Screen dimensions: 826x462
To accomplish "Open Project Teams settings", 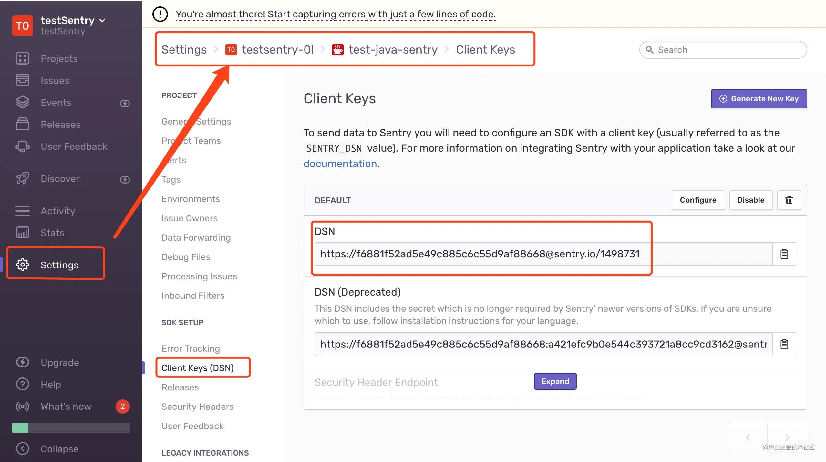I will 191,141.
